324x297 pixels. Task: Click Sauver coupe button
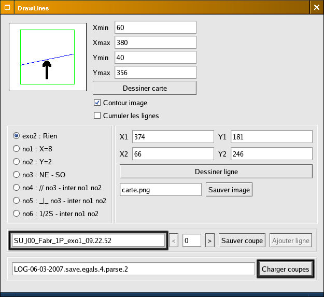(243, 241)
